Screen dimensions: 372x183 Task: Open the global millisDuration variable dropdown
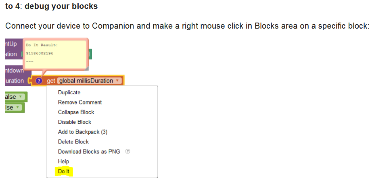(x=90, y=81)
